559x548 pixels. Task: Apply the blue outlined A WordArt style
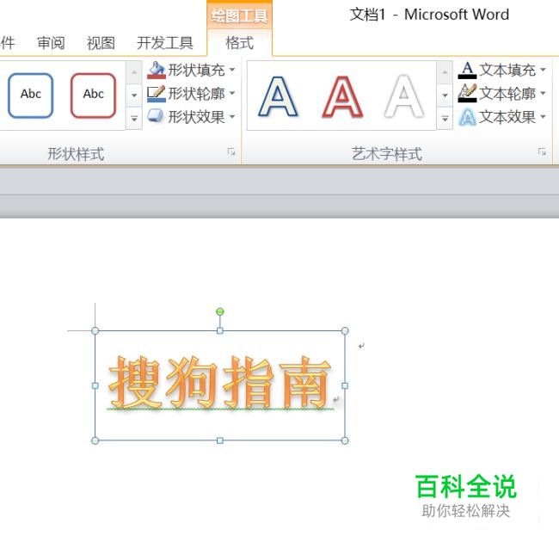[278, 96]
